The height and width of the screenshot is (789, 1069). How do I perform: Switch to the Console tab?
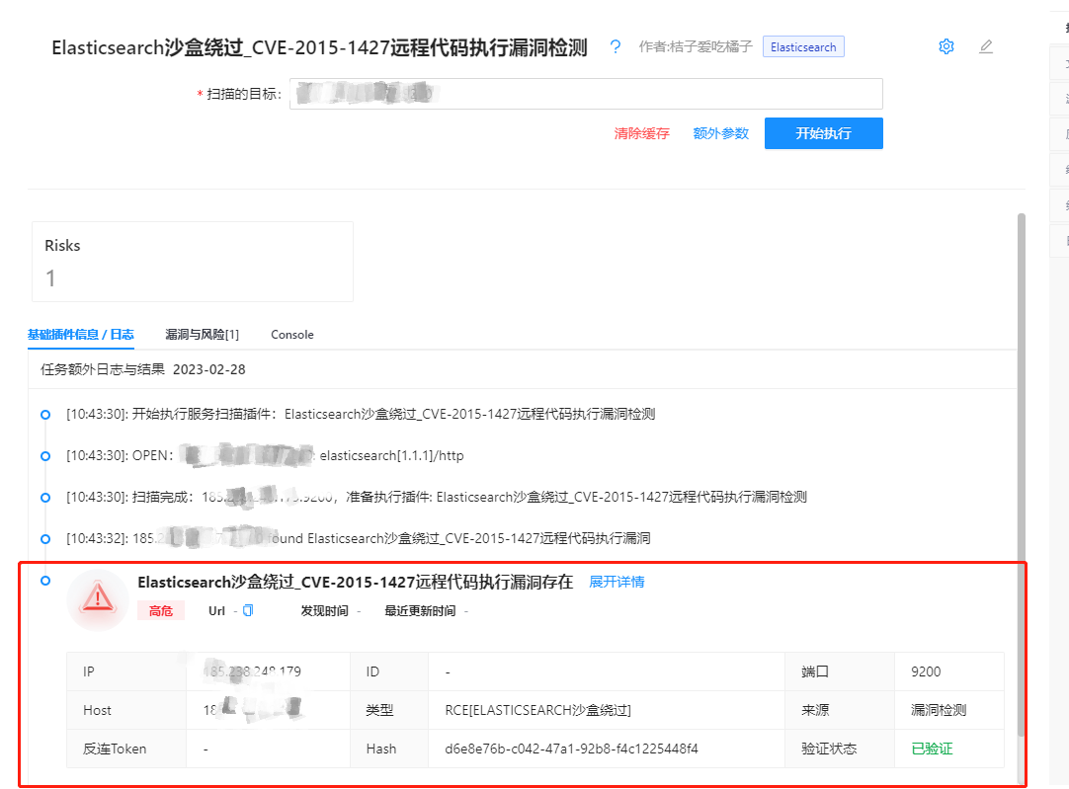click(x=291, y=335)
